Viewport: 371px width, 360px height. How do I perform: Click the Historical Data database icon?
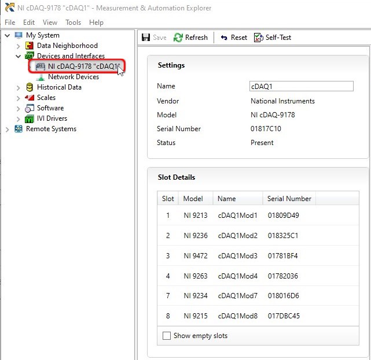[x=30, y=87]
